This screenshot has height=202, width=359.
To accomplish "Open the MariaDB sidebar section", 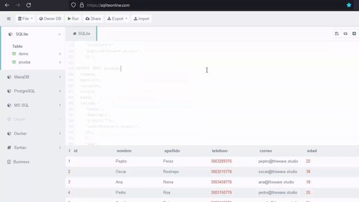I will [21, 77].
